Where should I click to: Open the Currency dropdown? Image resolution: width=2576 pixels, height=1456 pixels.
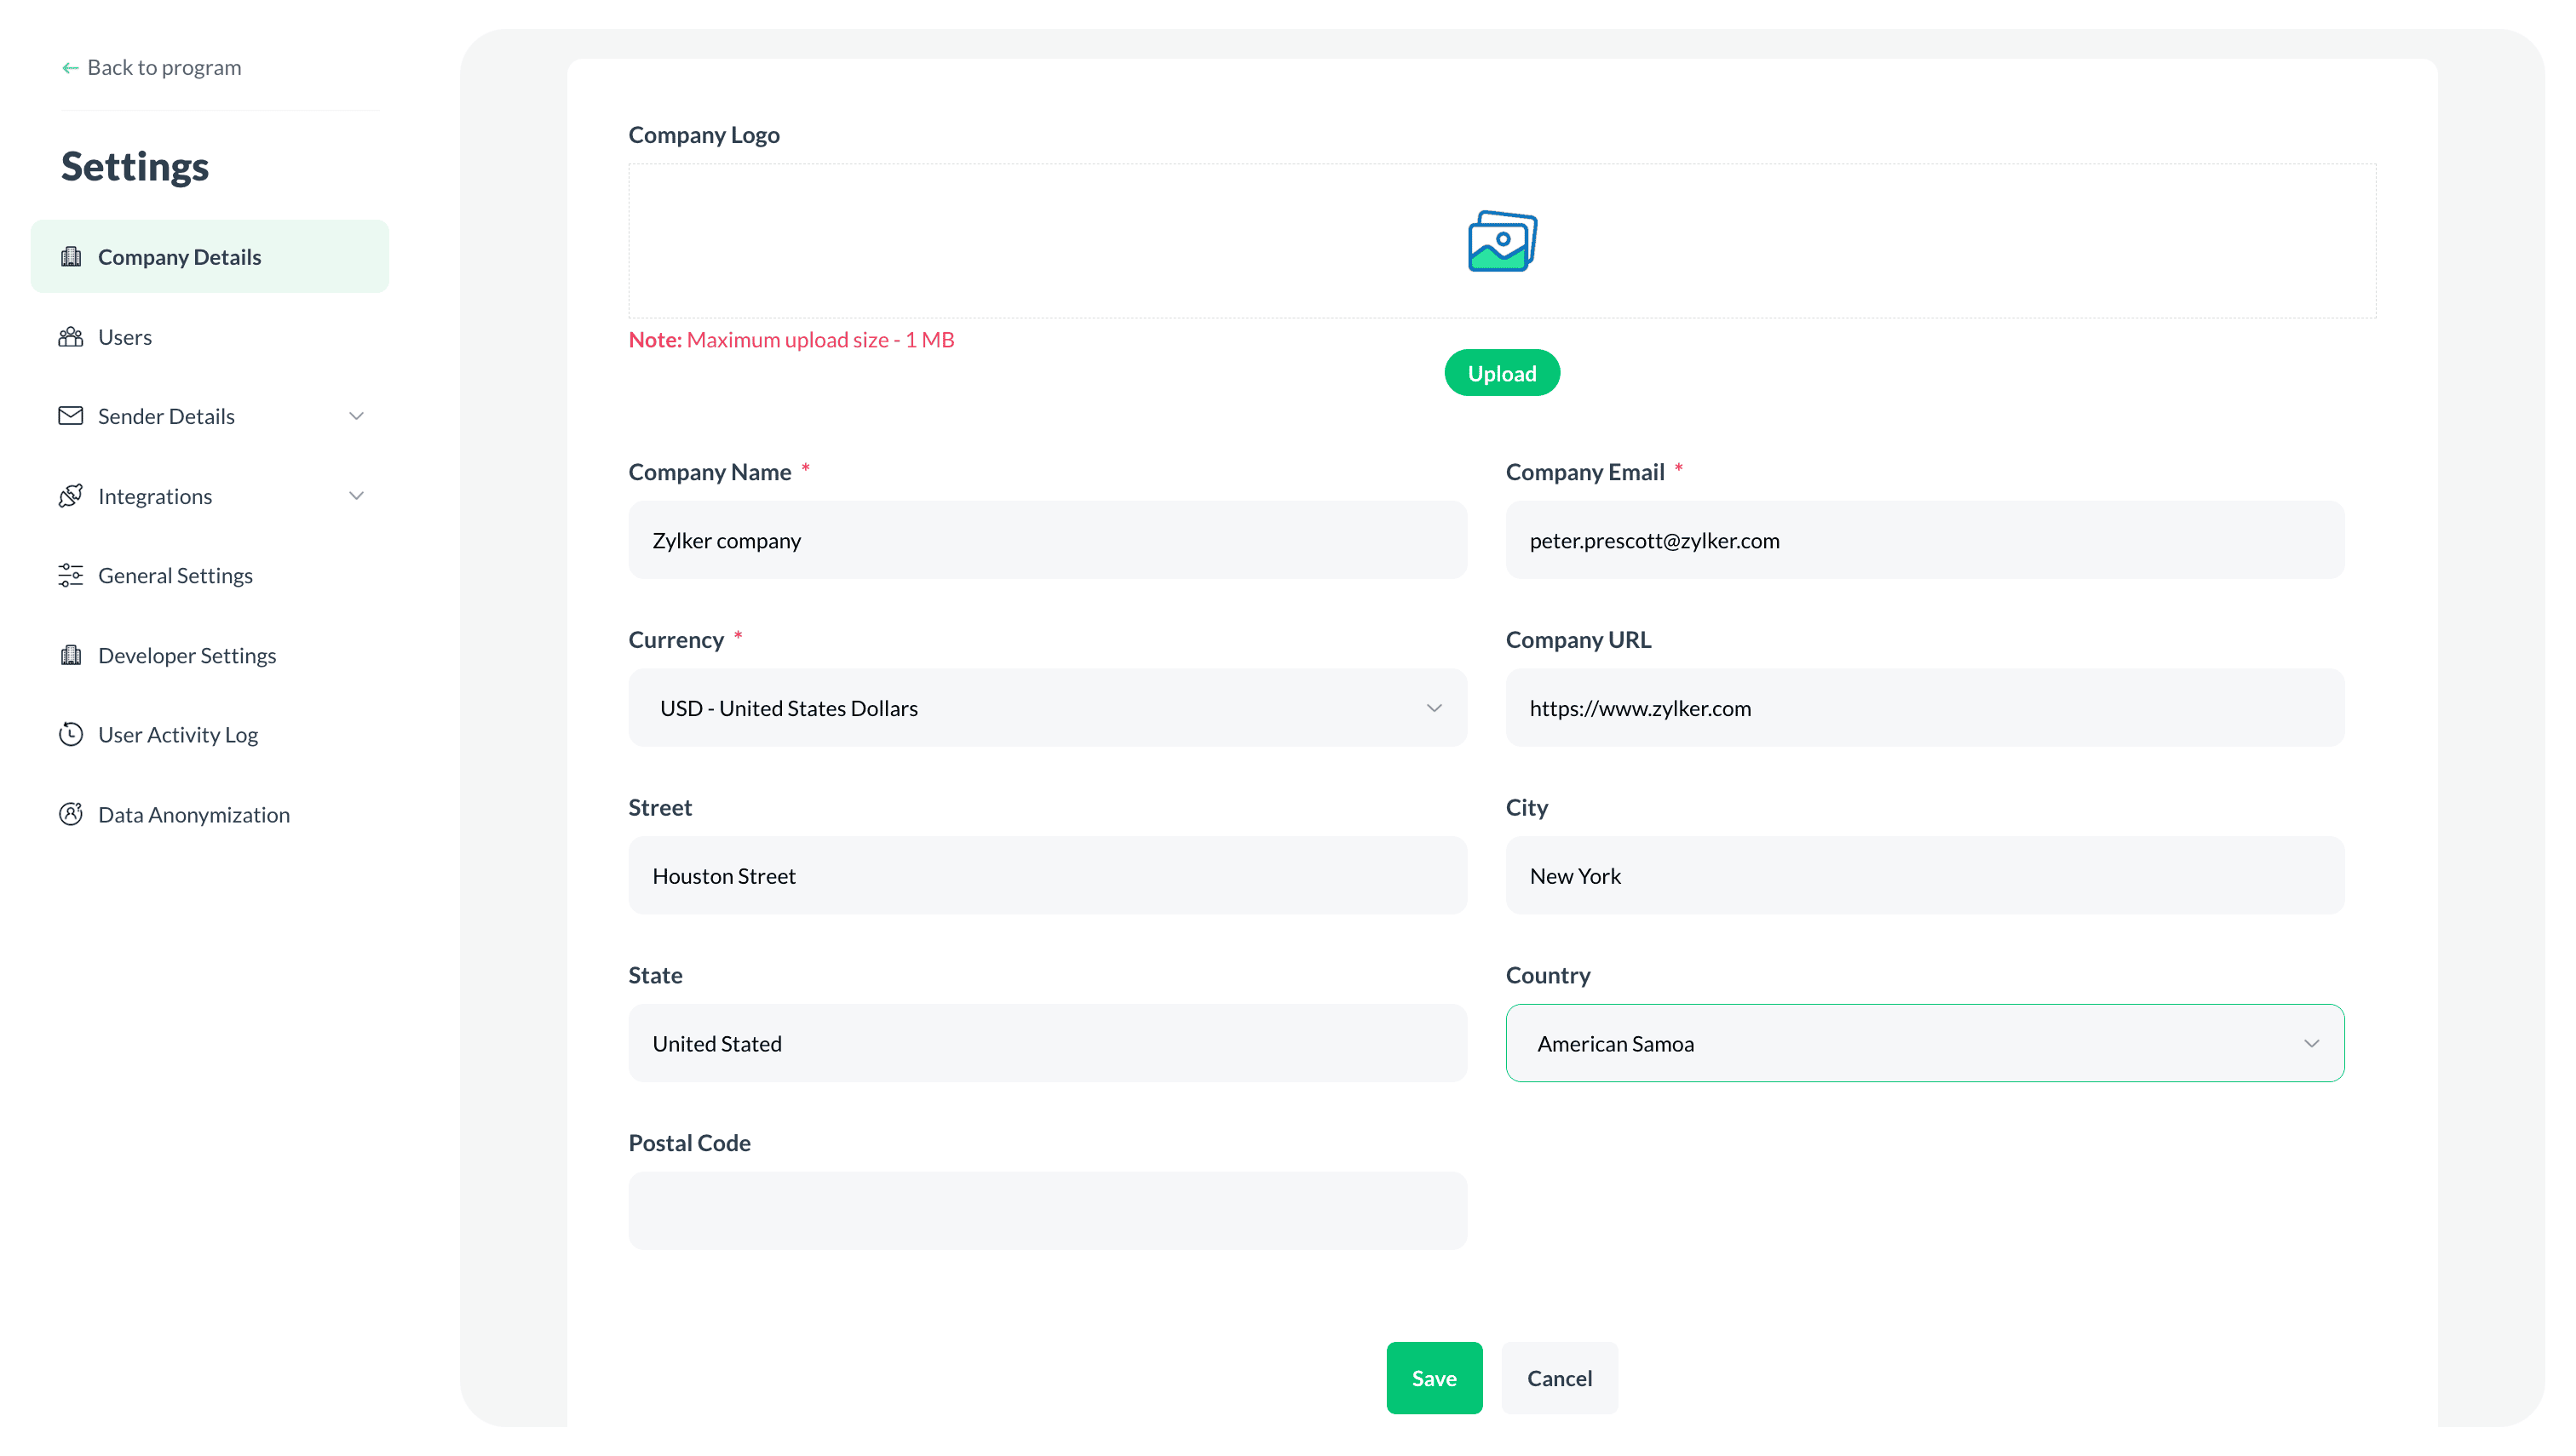pyautogui.click(x=1435, y=707)
